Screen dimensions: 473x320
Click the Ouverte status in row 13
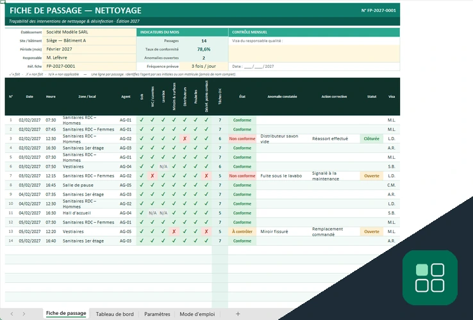tap(372, 232)
